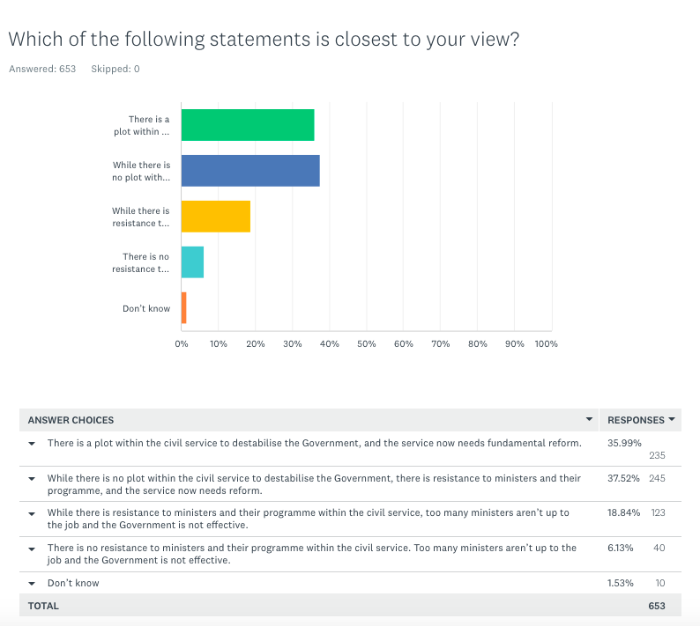Expand the 'While there is no plot' row arrow
Image resolution: width=700 pixels, height=626 pixels.
33,479
